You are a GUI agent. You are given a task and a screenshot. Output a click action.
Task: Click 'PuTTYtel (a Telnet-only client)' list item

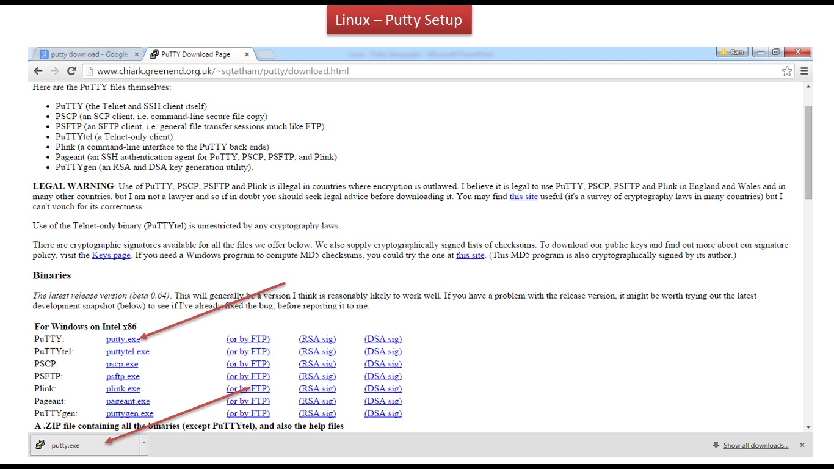(x=114, y=137)
